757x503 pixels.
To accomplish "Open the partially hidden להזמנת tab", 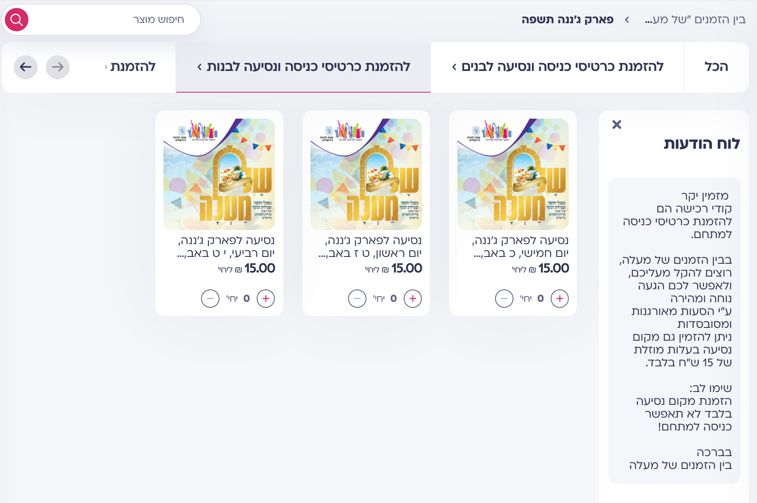I will (x=132, y=67).
